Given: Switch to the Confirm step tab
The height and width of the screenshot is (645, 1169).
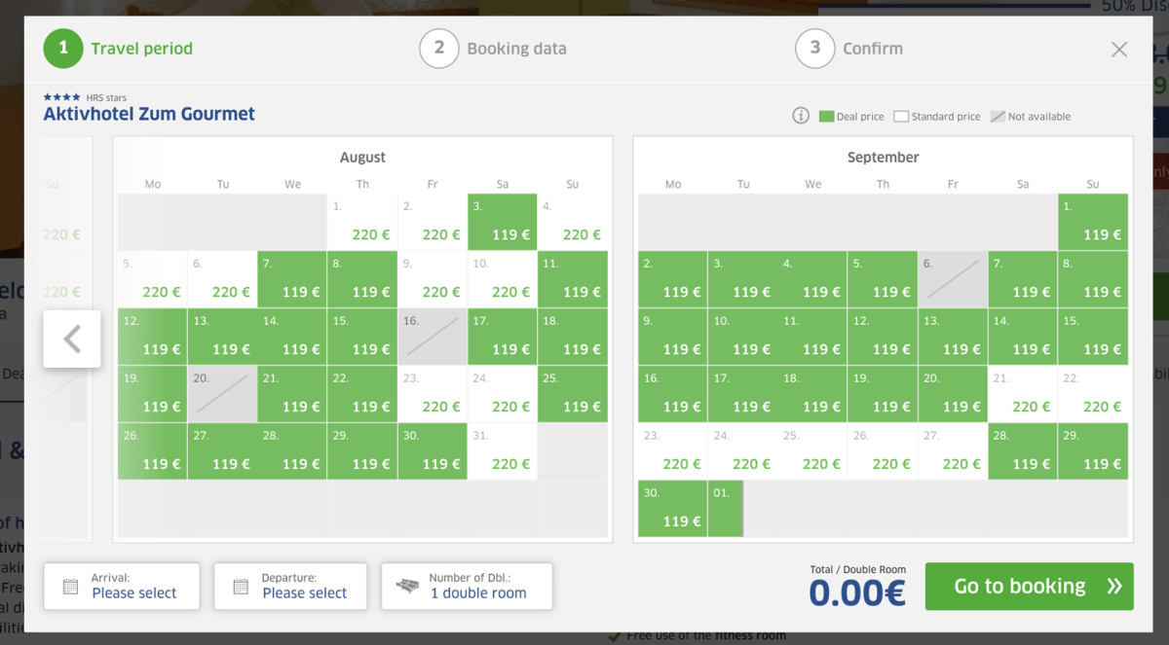Looking at the screenshot, I should pos(872,49).
